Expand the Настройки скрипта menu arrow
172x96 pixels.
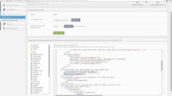coord(19,5)
